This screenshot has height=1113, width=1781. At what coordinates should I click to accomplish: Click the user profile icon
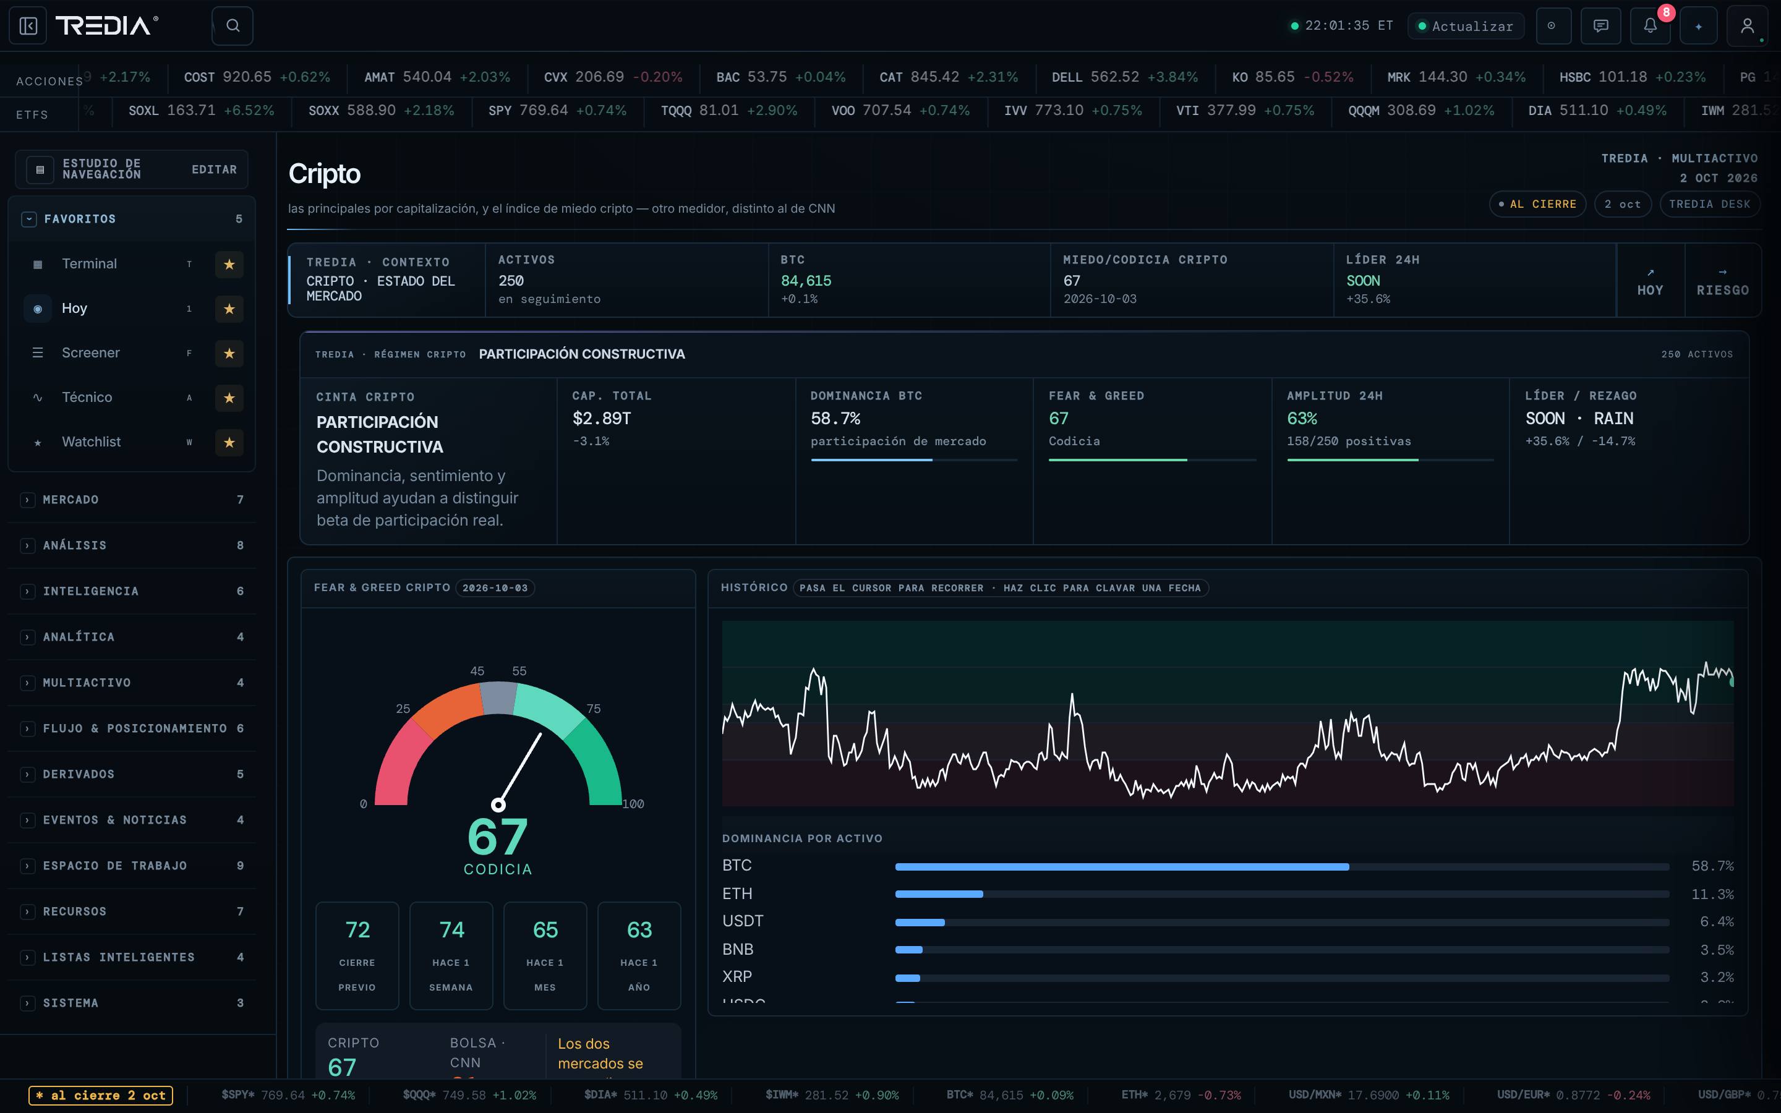tap(1747, 26)
